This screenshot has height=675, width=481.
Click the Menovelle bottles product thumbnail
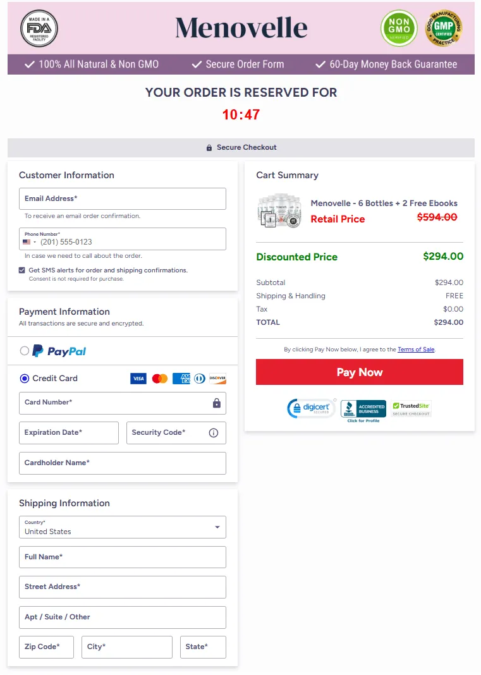(279, 211)
